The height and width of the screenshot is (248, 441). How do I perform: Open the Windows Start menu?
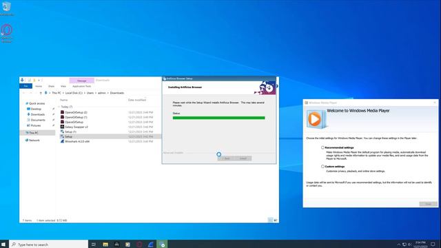[4, 245]
